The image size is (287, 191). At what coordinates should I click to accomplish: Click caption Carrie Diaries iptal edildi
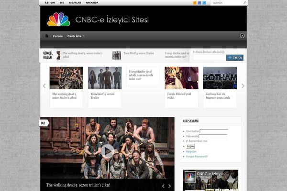click(179, 96)
